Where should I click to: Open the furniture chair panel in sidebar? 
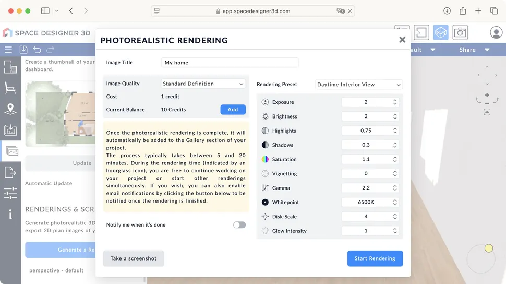coord(10,88)
